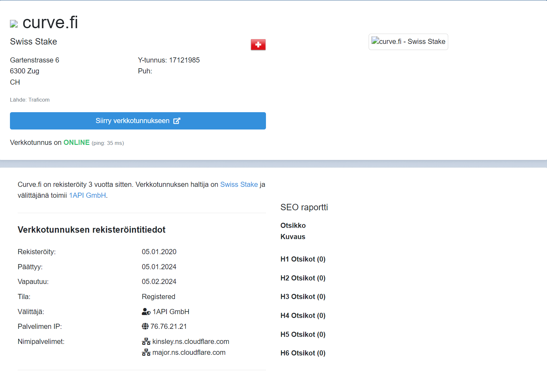Click the broken favicon next to curve.fi heading
The width and height of the screenshot is (547, 375).
[14, 24]
